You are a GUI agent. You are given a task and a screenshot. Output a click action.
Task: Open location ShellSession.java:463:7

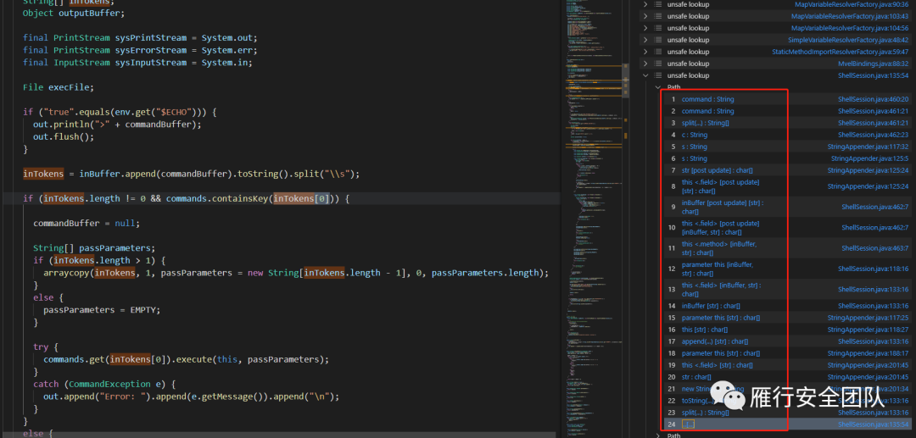tap(875, 248)
